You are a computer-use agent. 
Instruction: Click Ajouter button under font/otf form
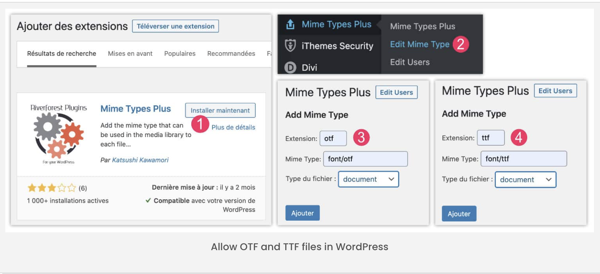(x=302, y=213)
